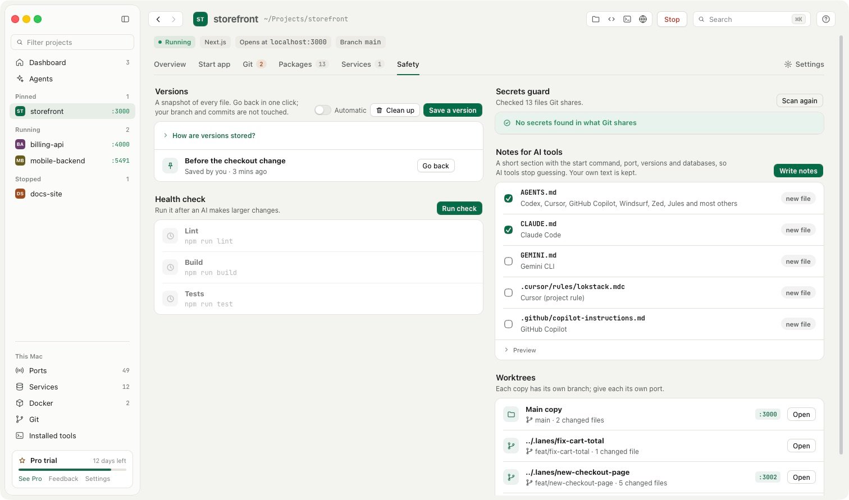The image size is (849, 500).
Task: Click the Clean up button
Action: click(x=395, y=111)
